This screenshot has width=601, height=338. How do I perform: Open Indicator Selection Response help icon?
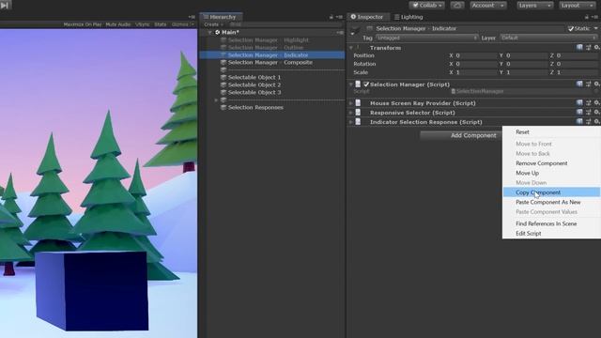click(x=579, y=121)
